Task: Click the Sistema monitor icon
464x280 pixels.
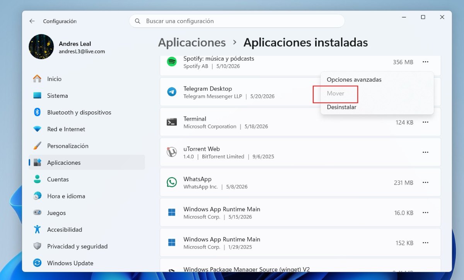Action: coord(37,96)
